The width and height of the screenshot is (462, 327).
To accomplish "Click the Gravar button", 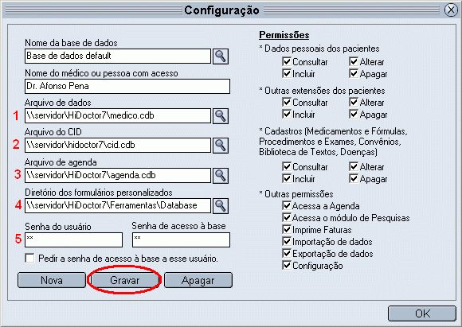I will 124,280.
